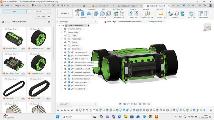Open data panel settings gear
The width and height of the screenshot is (214, 120).
tap(49, 16)
